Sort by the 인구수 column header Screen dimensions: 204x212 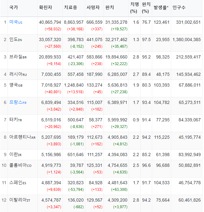pos(179,8)
